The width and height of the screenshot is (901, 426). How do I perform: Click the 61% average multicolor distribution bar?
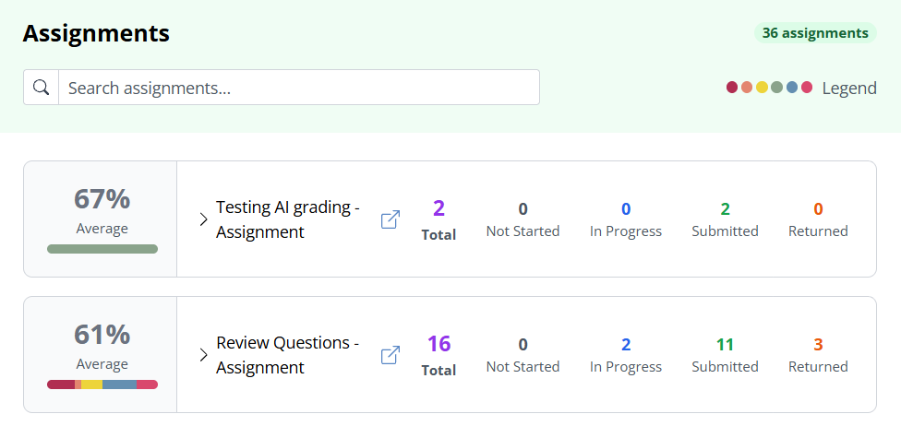click(x=102, y=385)
